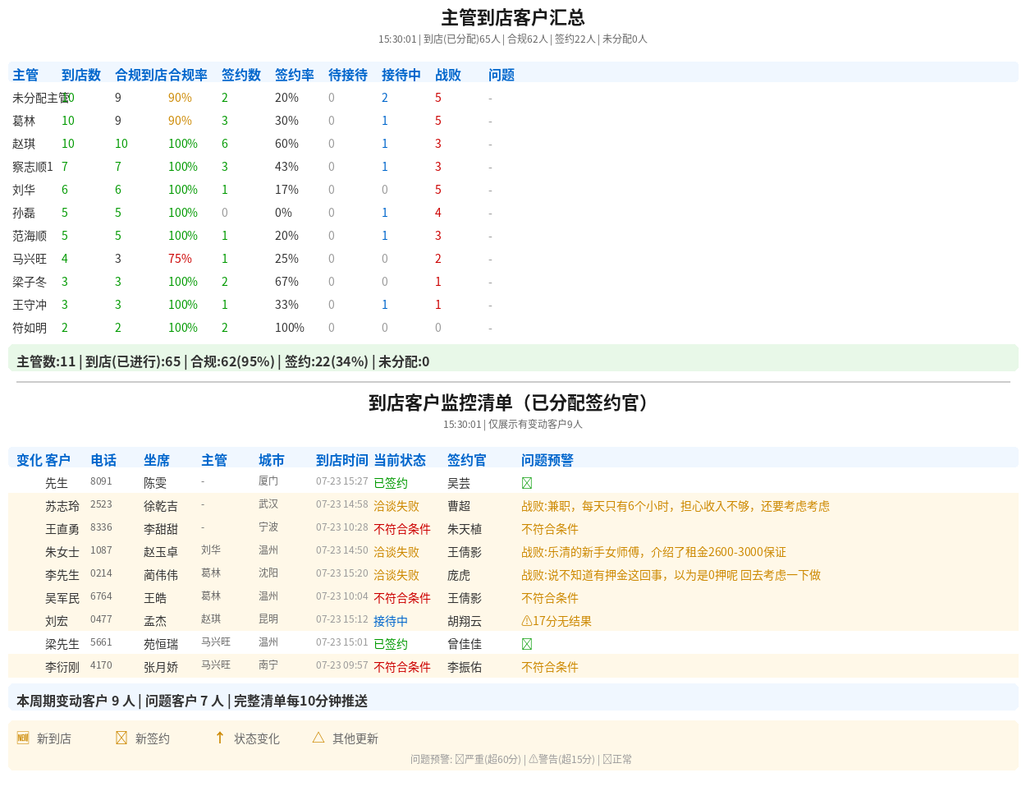Click the alert icon in 梁先生's row

(527, 644)
